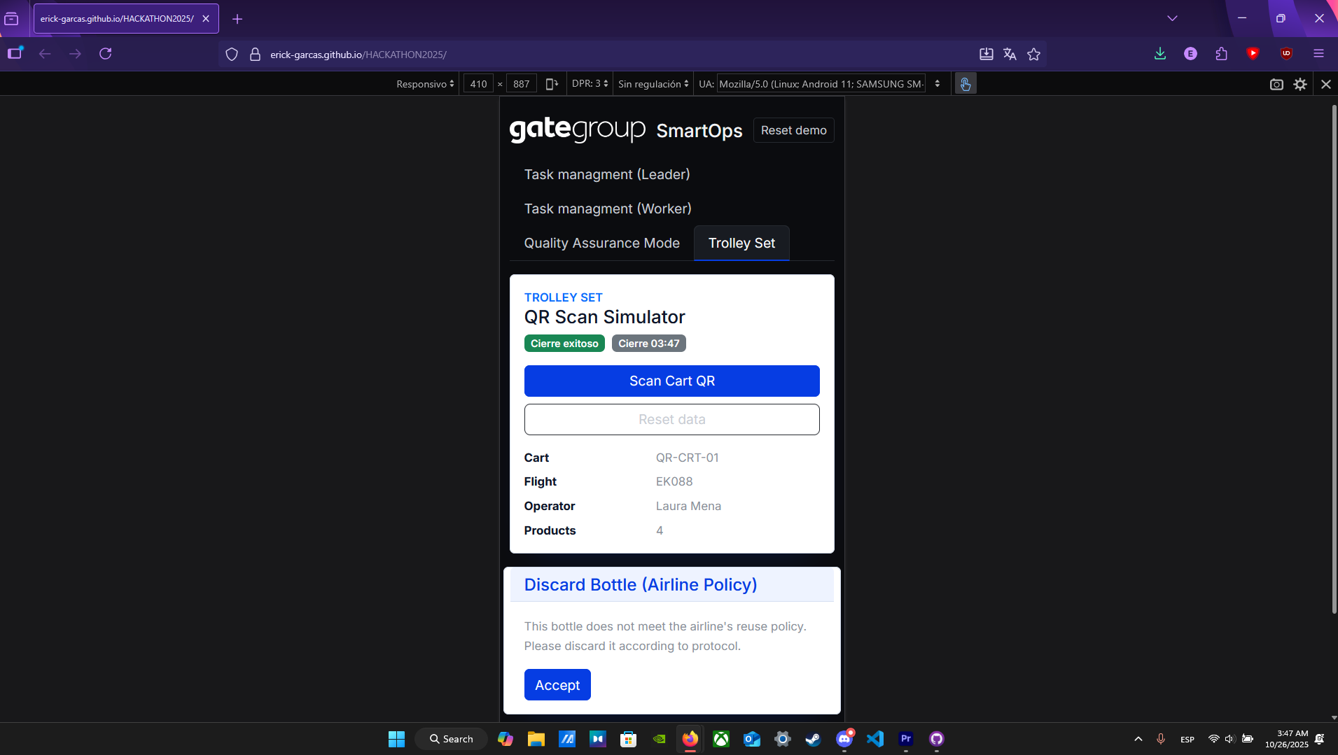Click the viewport width field 410
1338x755 pixels.
pyautogui.click(x=478, y=84)
